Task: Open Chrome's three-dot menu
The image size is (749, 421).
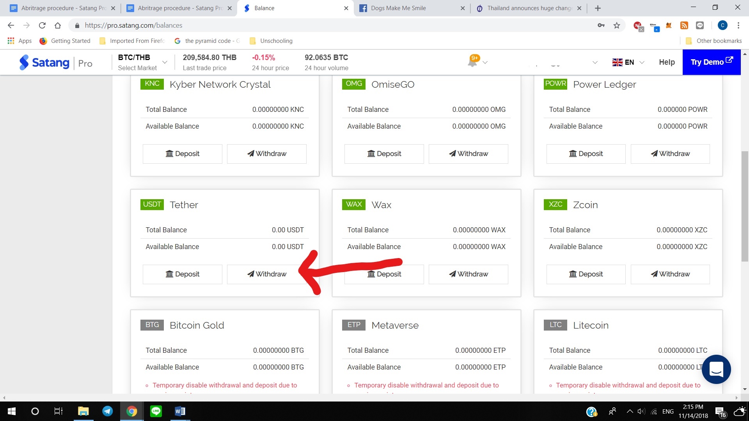Action: coord(738,25)
